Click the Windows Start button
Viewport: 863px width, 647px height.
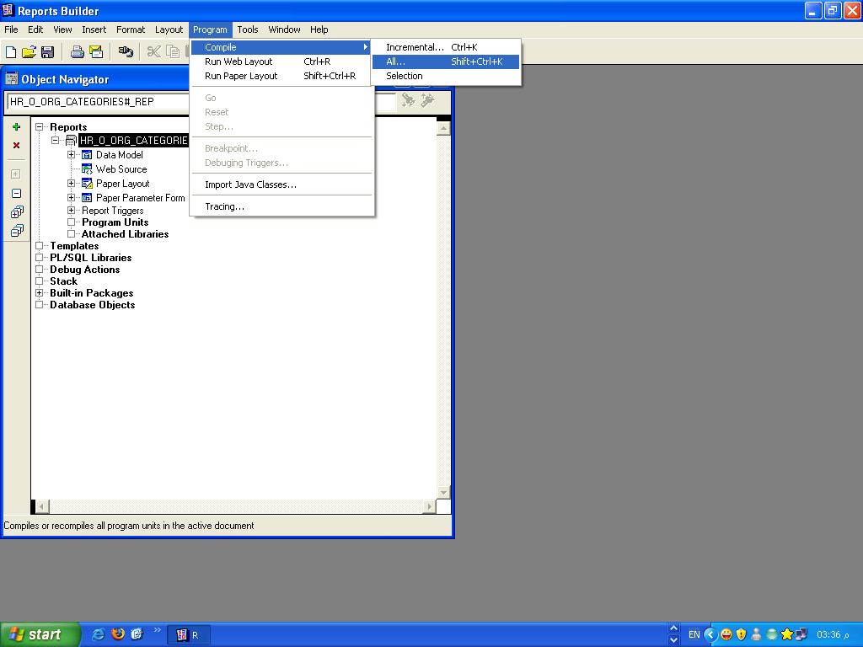click(40, 634)
